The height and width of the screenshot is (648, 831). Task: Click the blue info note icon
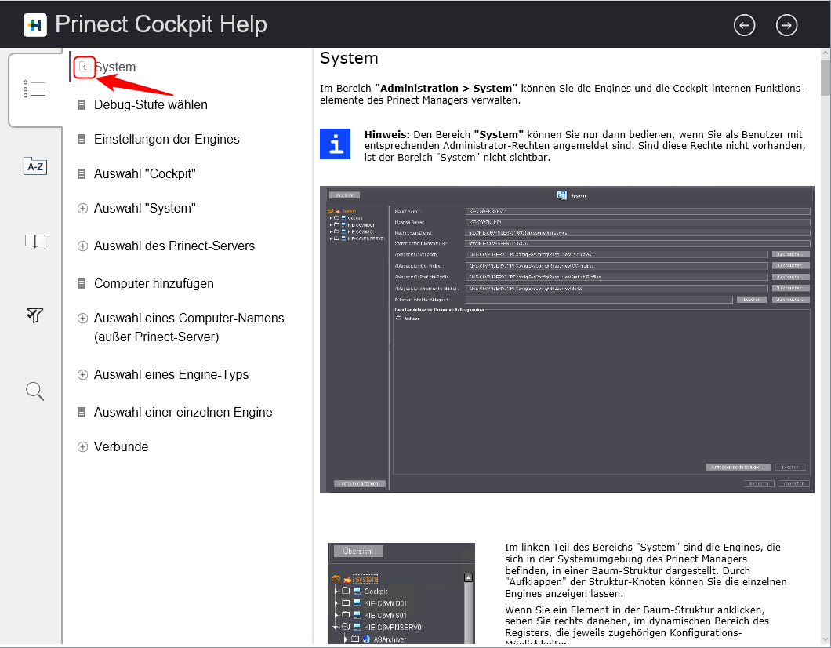click(335, 144)
